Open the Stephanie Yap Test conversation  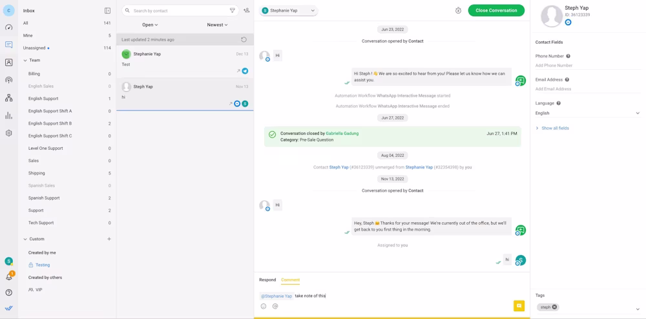pos(185,61)
